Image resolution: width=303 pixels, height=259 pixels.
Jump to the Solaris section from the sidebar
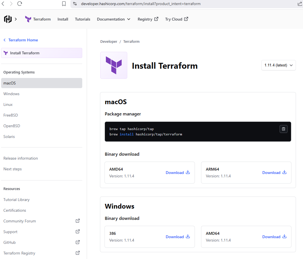(x=9, y=137)
